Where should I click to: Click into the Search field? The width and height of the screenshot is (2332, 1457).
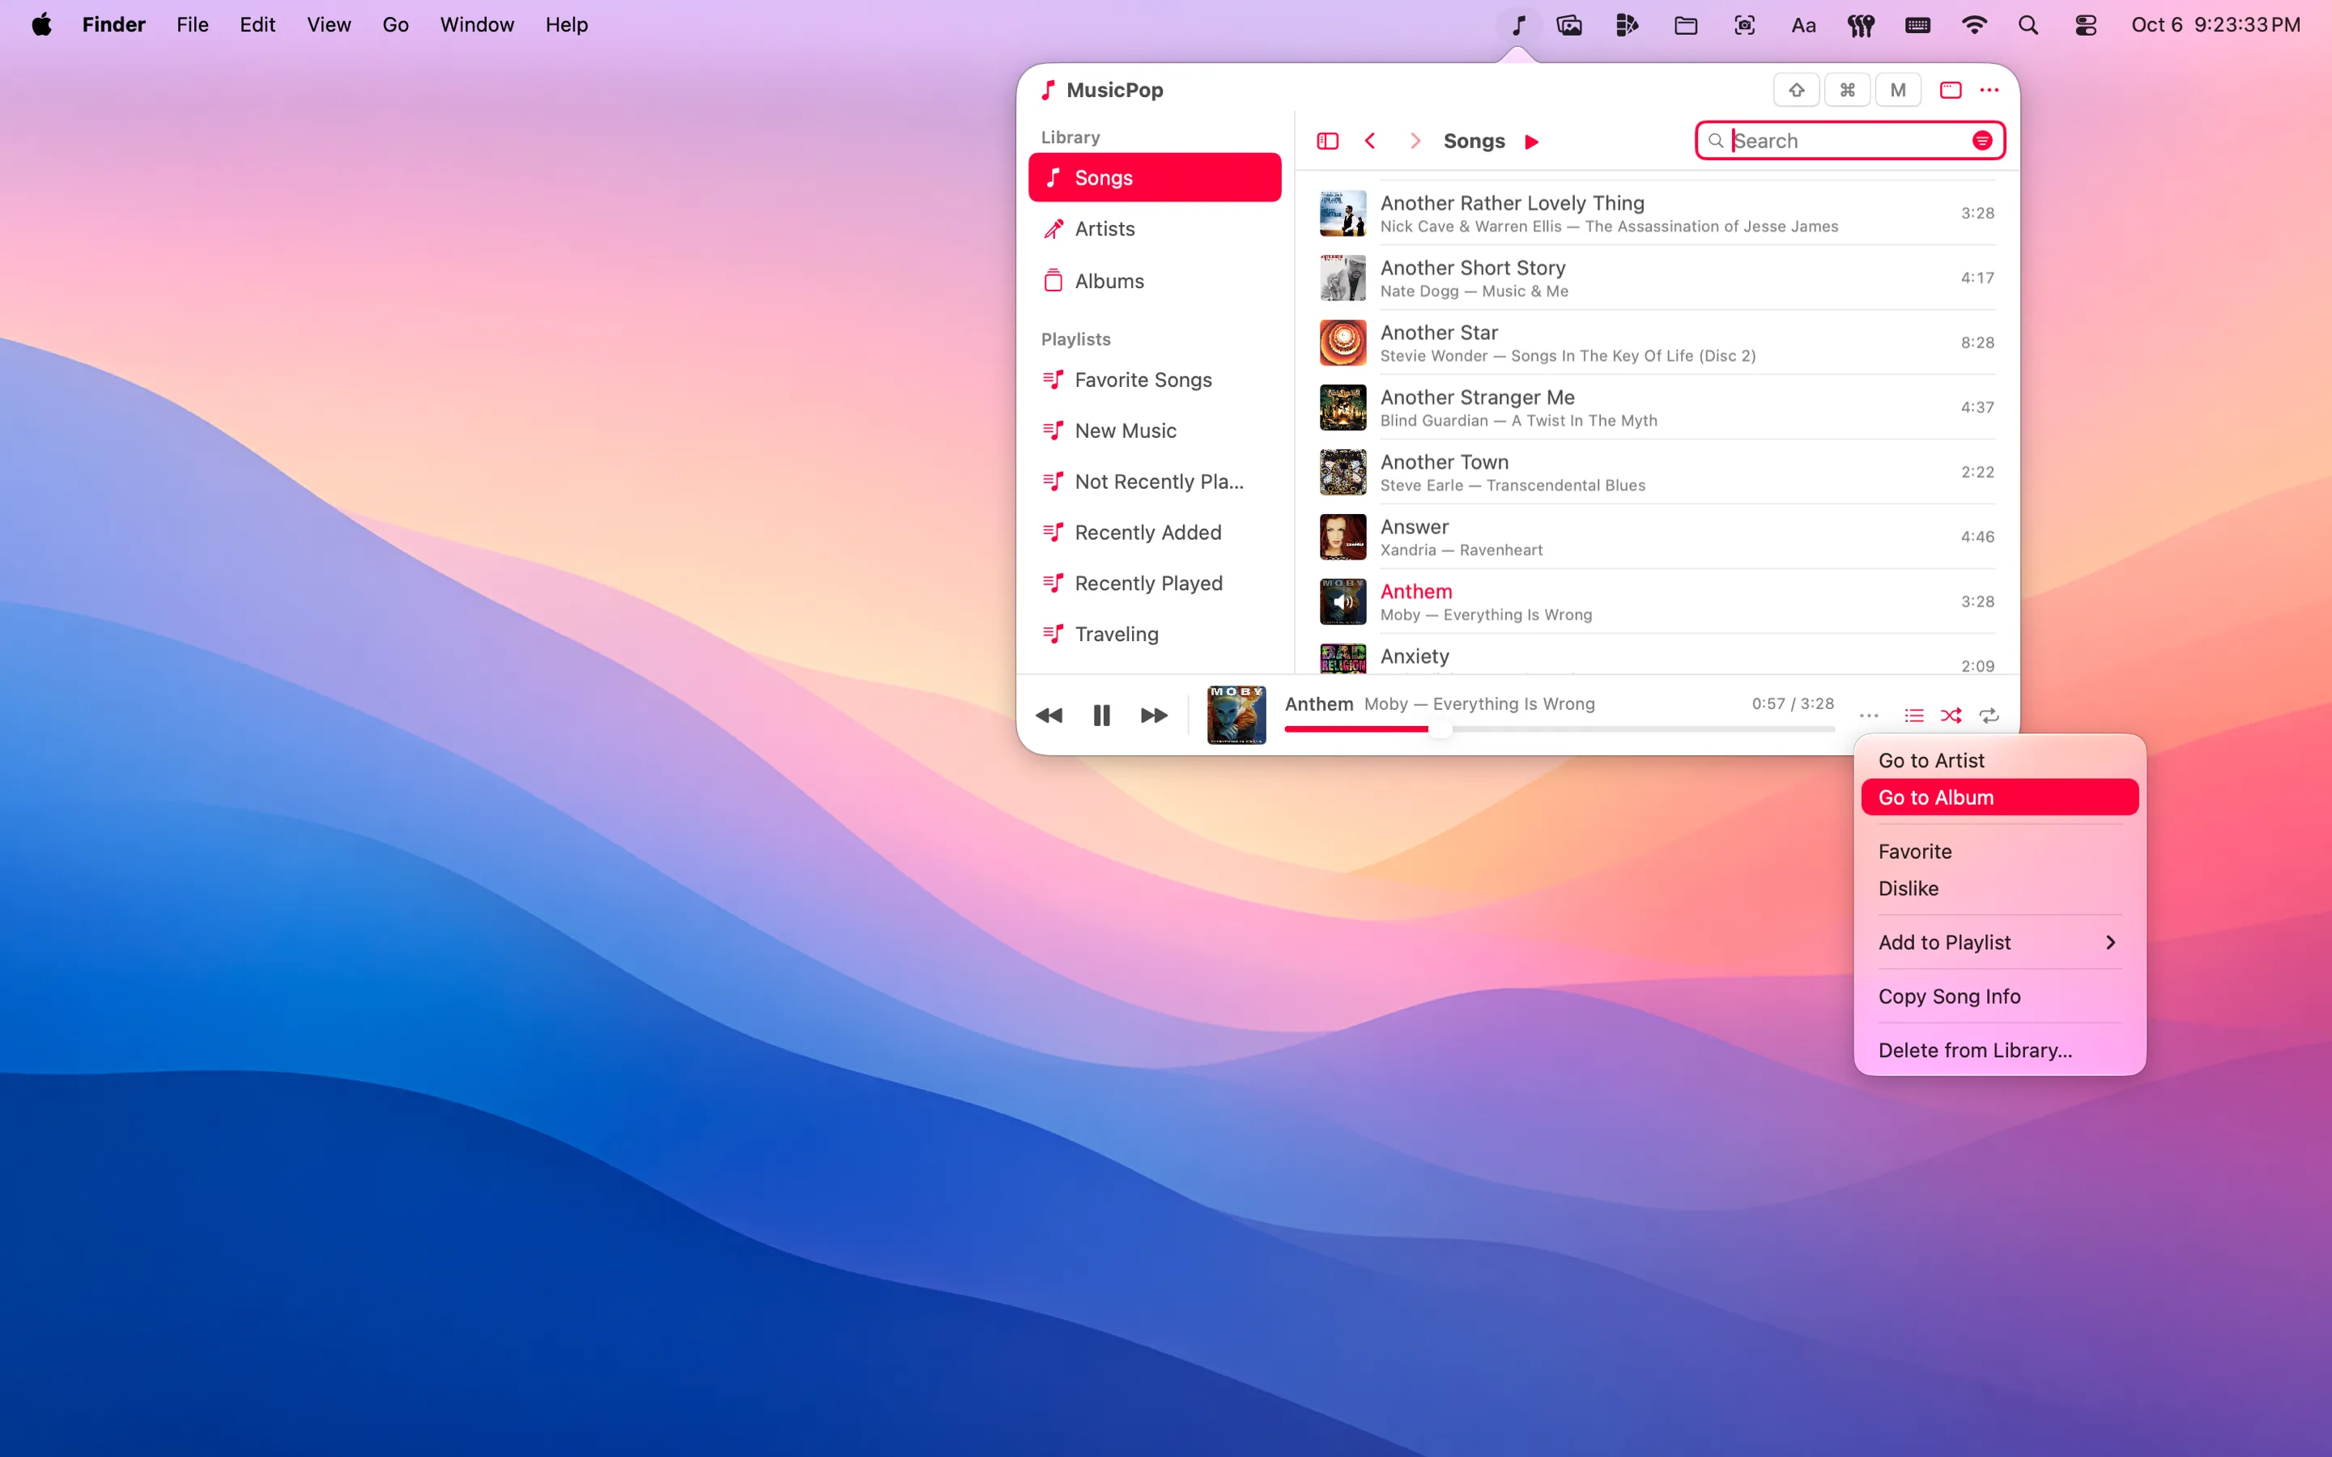click(1849, 141)
